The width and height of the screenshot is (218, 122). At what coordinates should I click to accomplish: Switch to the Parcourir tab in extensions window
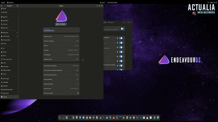(x=111, y=22)
